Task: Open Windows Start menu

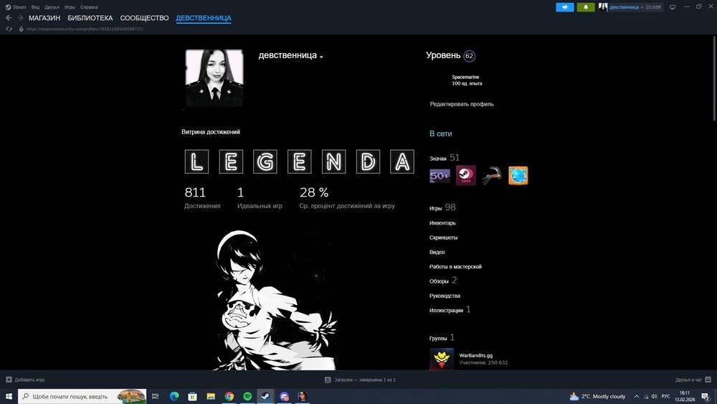Action: click(x=9, y=396)
